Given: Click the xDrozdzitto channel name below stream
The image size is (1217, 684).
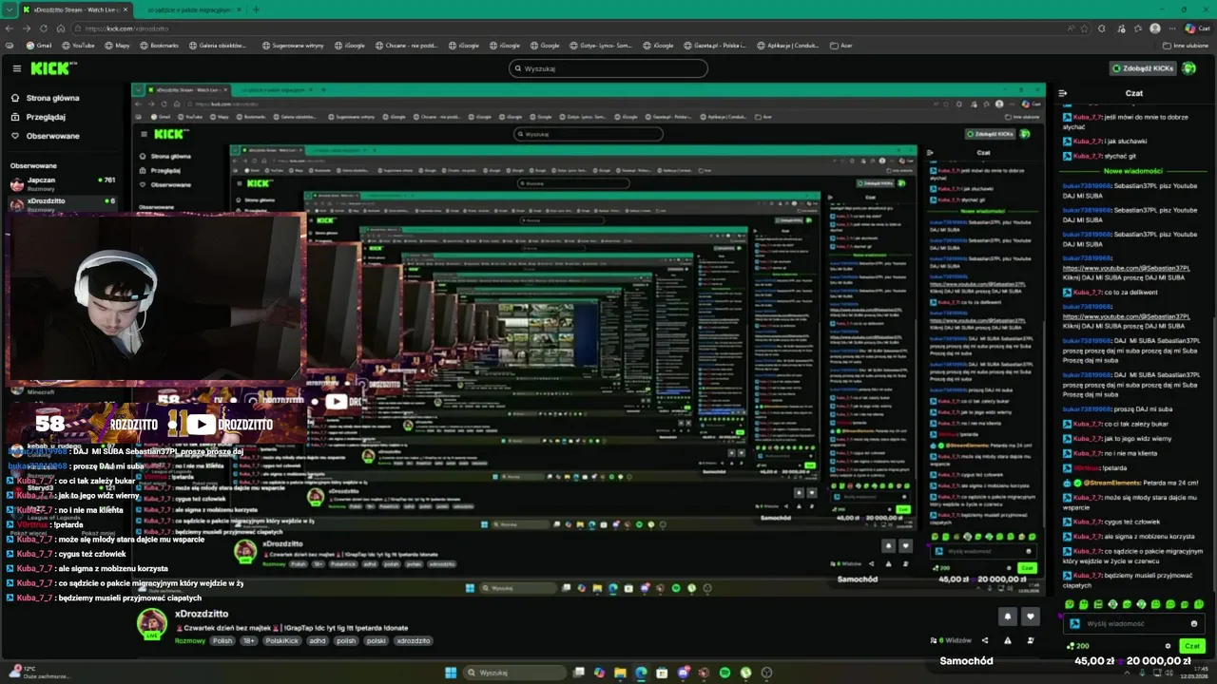Looking at the screenshot, I should pos(202,614).
